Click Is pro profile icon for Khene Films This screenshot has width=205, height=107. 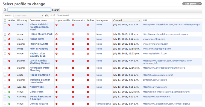[57, 39]
